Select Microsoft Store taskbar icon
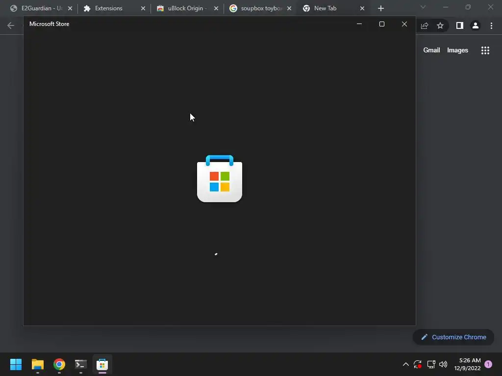The width and height of the screenshot is (502, 376). coord(102,364)
